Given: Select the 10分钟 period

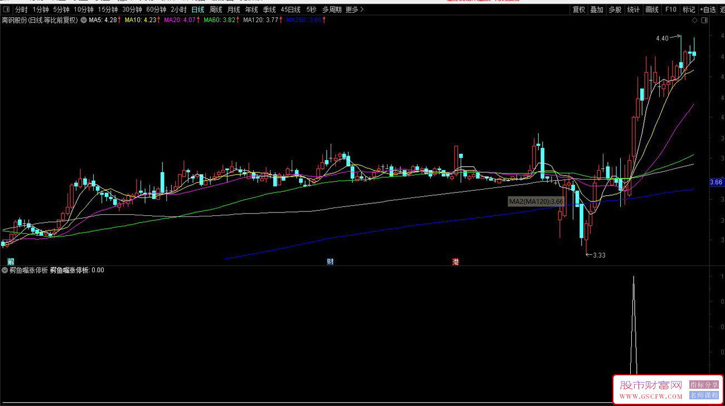Looking at the screenshot, I should [84, 9].
